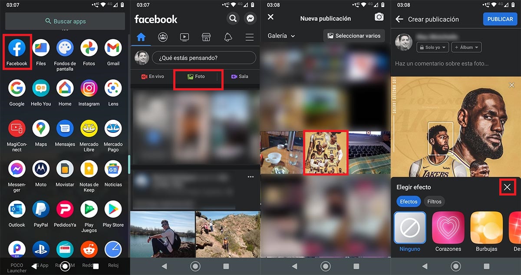Go back from Crear publicación
521x275 pixels.
pyautogui.click(x=399, y=20)
